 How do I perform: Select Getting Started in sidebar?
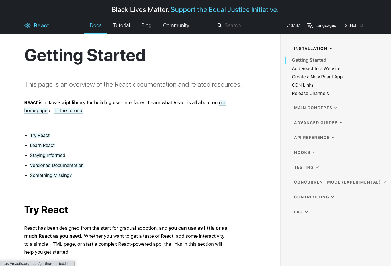tap(309, 60)
